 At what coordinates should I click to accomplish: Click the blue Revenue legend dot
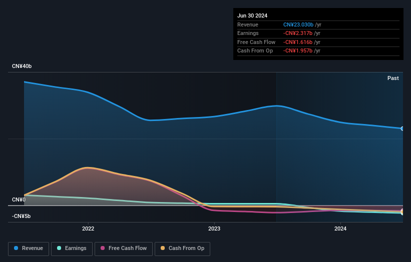point(16,248)
